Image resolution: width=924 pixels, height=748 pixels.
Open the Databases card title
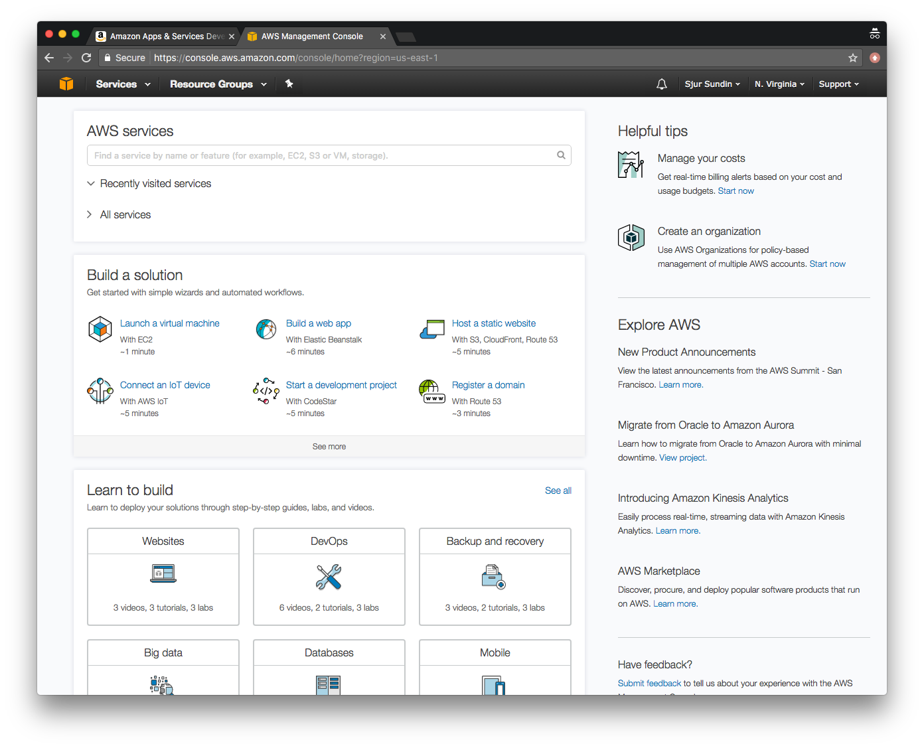point(329,653)
